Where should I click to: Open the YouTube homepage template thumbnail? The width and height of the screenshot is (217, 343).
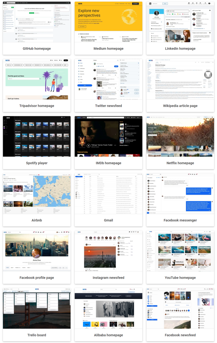pyautogui.click(x=180, y=251)
